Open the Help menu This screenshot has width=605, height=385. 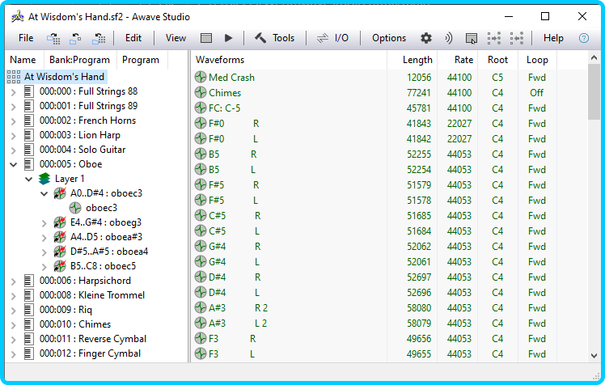click(x=553, y=38)
